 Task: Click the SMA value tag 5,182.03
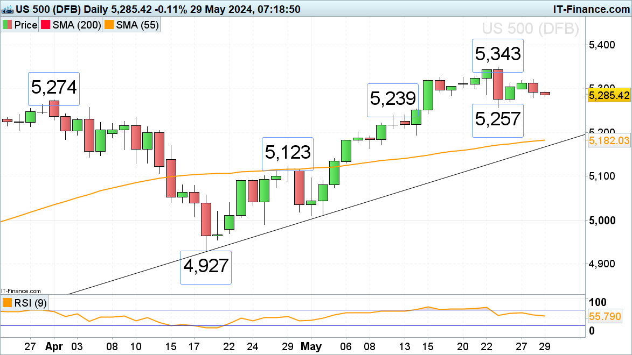[609, 140]
